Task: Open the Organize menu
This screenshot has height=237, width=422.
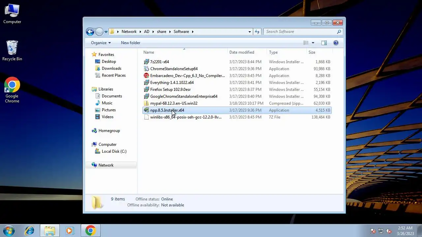Action: 101,43
